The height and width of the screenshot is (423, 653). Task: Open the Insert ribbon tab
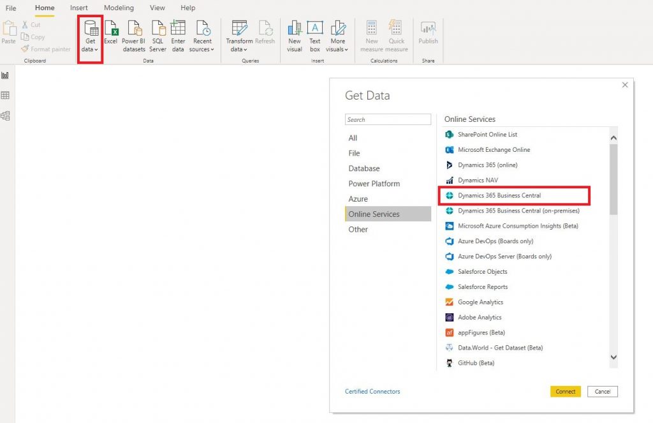click(78, 8)
